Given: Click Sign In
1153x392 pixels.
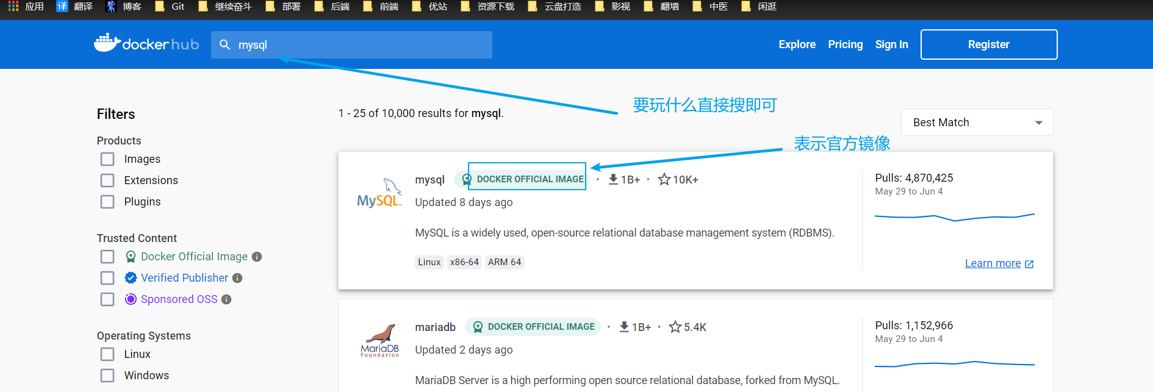Looking at the screenshot, I should (891, 45).
